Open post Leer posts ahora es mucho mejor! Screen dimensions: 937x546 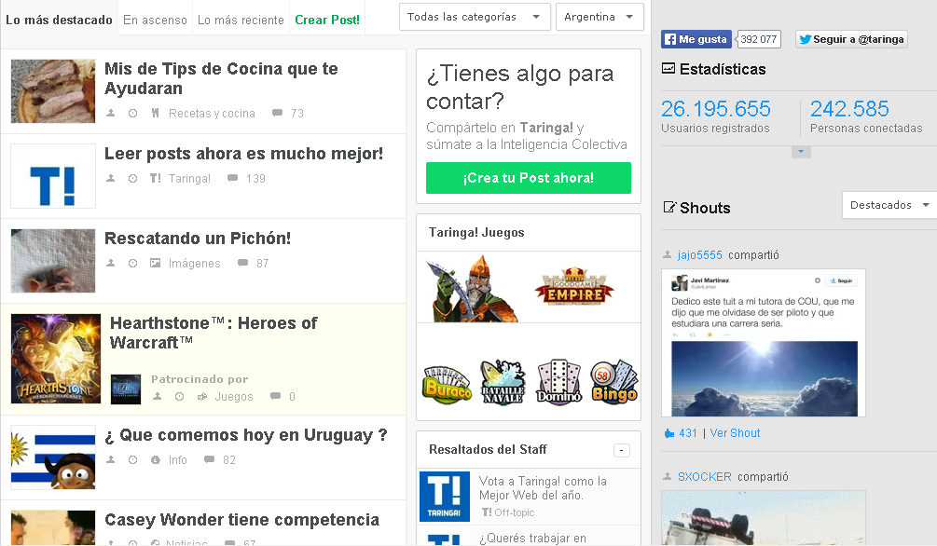tap(244, 154)
